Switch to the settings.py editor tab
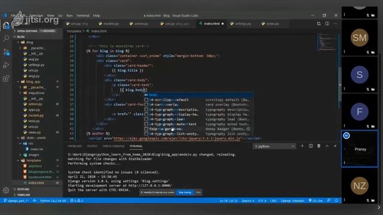Viewport: 383px width, 215px height. click(242, 24)
